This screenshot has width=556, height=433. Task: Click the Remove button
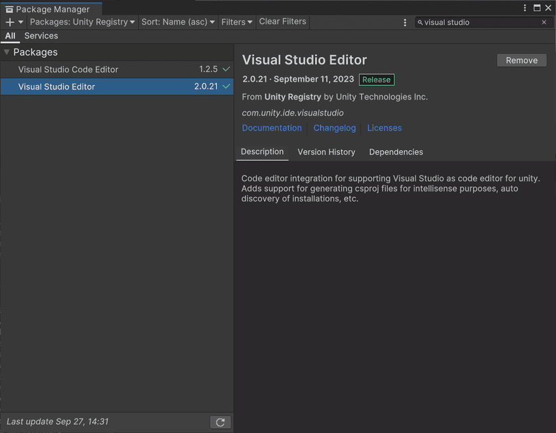click(x=521, y=60)
